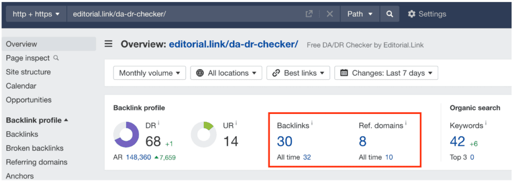The height and width of the screenshot is (181, 514).
Task: Open Page inspect in sidebar
Action: [x=28, y=58]
